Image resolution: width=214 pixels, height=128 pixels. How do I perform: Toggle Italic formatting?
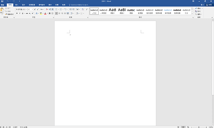(20, 13)
